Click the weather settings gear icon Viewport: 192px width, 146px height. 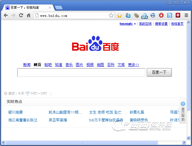5,94
